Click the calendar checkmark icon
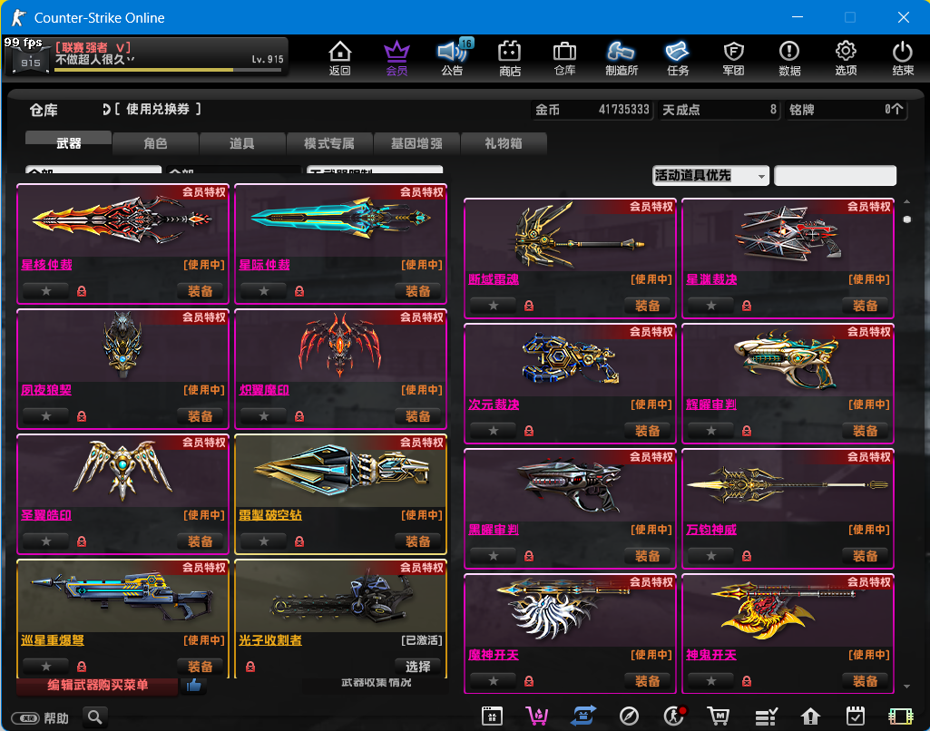The image size is (930, 731). click(856, 716)
